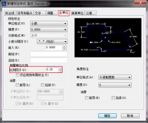Click the application icon in title bar
This screenshot has height=123, width=148.
[4, 4]
